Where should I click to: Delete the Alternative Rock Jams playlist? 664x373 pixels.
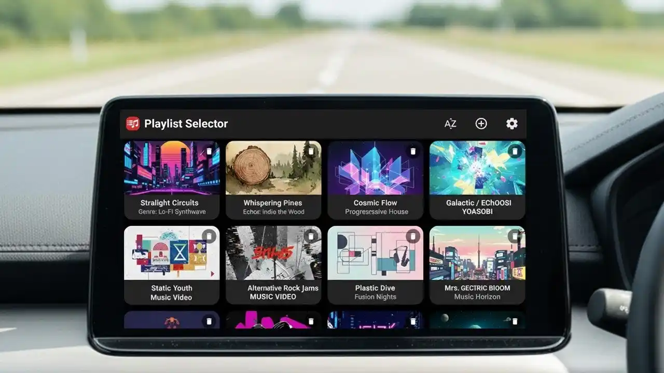click(311, 236)
